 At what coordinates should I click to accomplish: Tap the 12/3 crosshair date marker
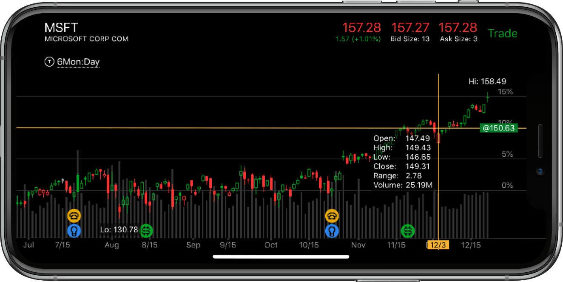coord(437,245)
